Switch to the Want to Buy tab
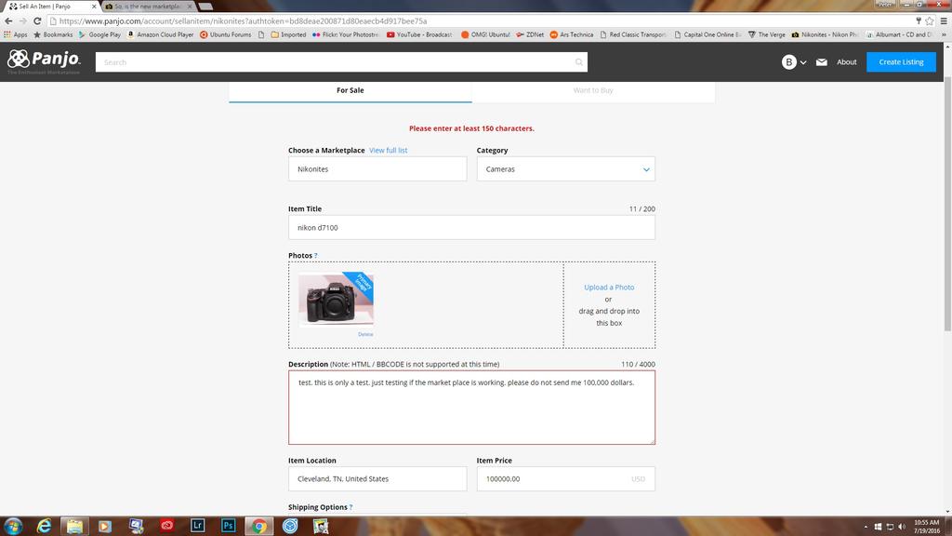This screenshot has height=536, width=952. (x=593, y=90)
